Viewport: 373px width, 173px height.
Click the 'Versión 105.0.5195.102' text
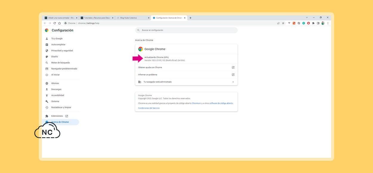point(165,60)
